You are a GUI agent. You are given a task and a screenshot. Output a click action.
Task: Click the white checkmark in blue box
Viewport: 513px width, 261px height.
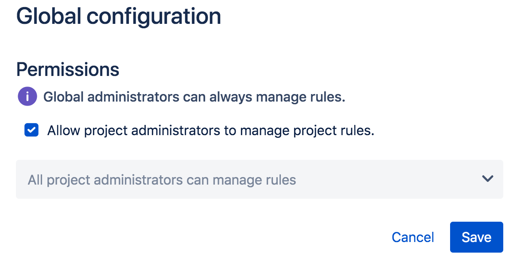tap(31, 130)
